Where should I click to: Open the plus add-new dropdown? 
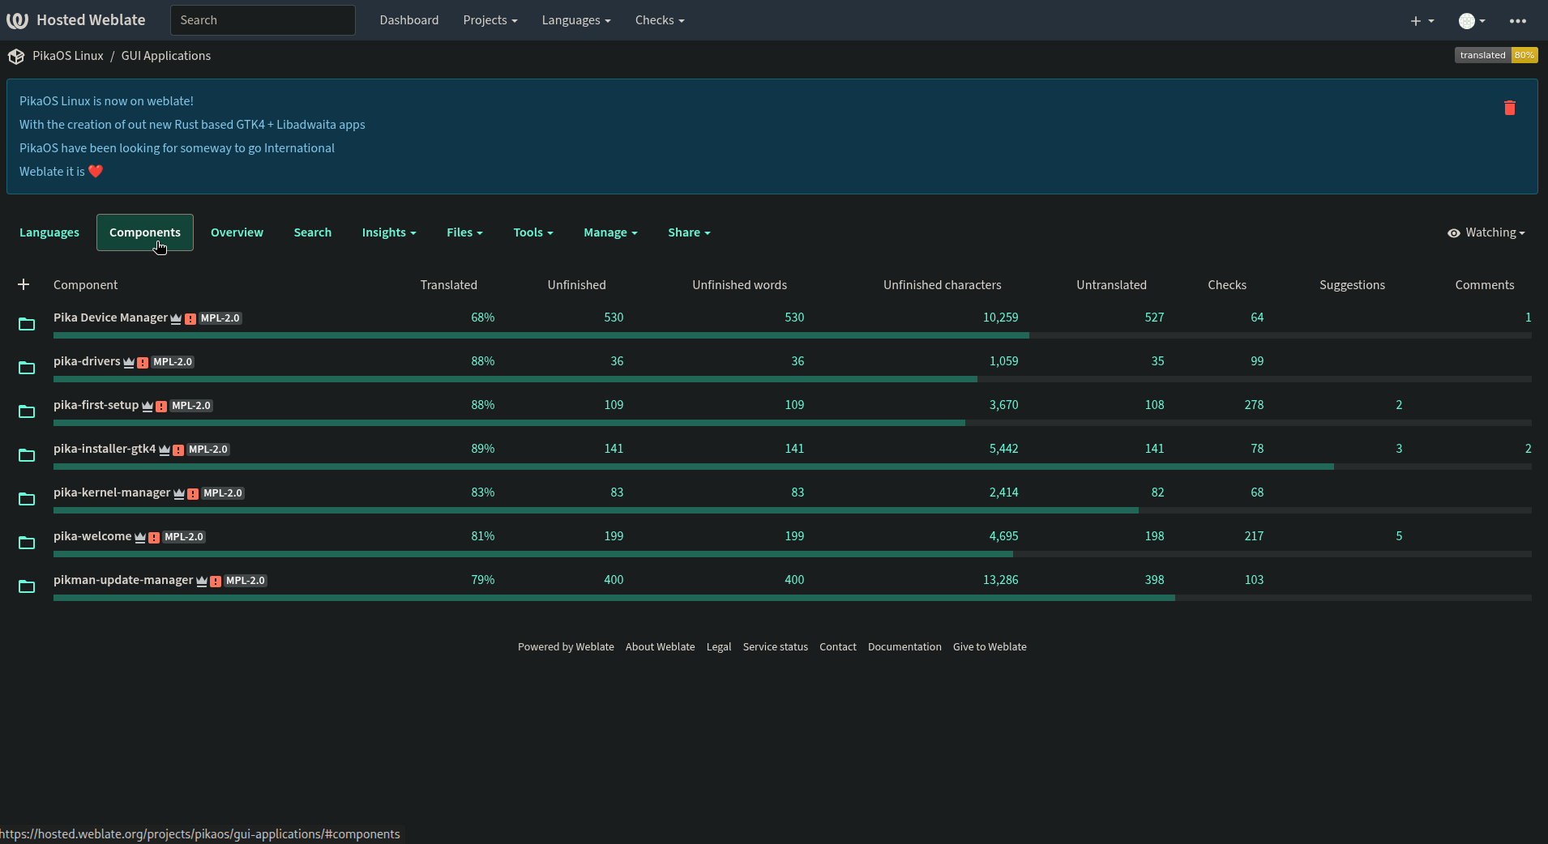pos(1422,21)
